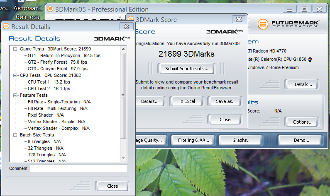The width and height of the screenshot is (330, 196).
Task: Select GT2 - Firefly Forest row
Action: point(57,62)
